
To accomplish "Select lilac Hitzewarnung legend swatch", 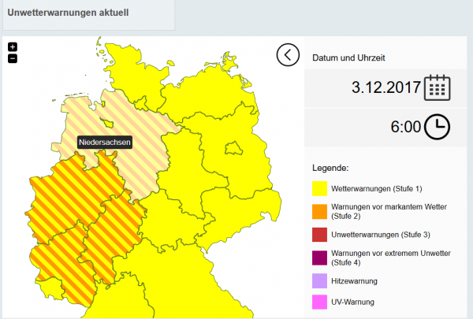I will pos(319,280).
